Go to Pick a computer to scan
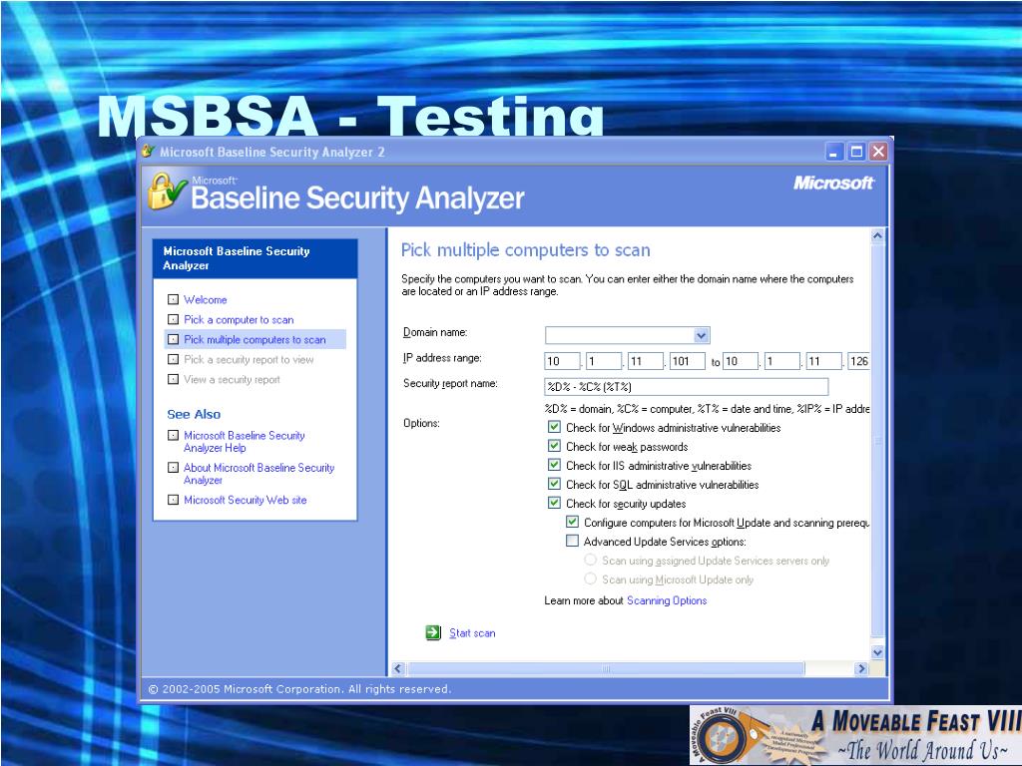1022x766 pixels. click(x=239, y=320)
